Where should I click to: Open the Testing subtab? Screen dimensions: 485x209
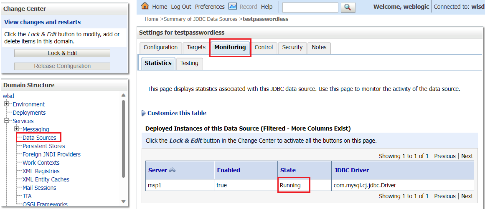(x=189, y=63)
